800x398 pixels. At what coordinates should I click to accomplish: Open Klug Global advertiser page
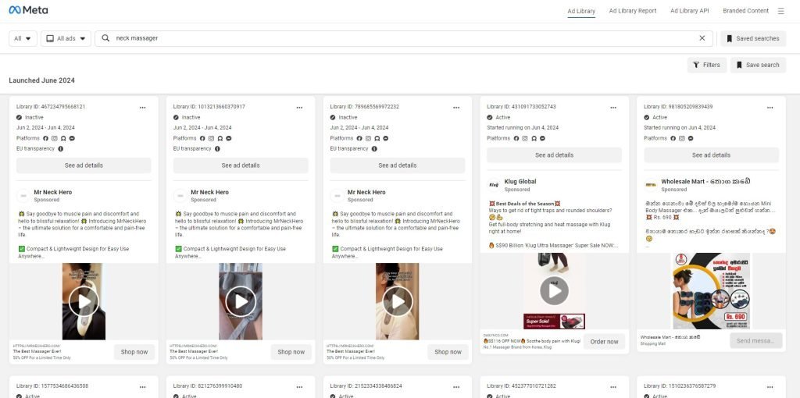click(520, 181)
